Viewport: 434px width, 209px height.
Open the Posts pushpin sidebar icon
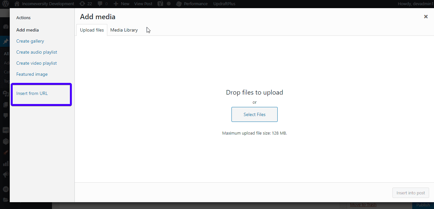(x=6, y=41)
